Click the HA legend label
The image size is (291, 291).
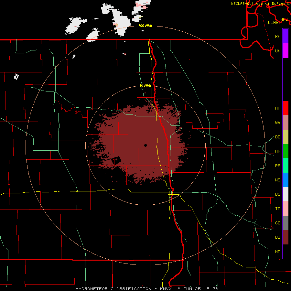(x=277, y=108)
